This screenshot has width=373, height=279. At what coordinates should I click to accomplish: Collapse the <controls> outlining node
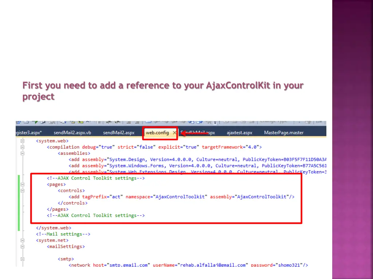pyautogui.click(x=22, y=190)
